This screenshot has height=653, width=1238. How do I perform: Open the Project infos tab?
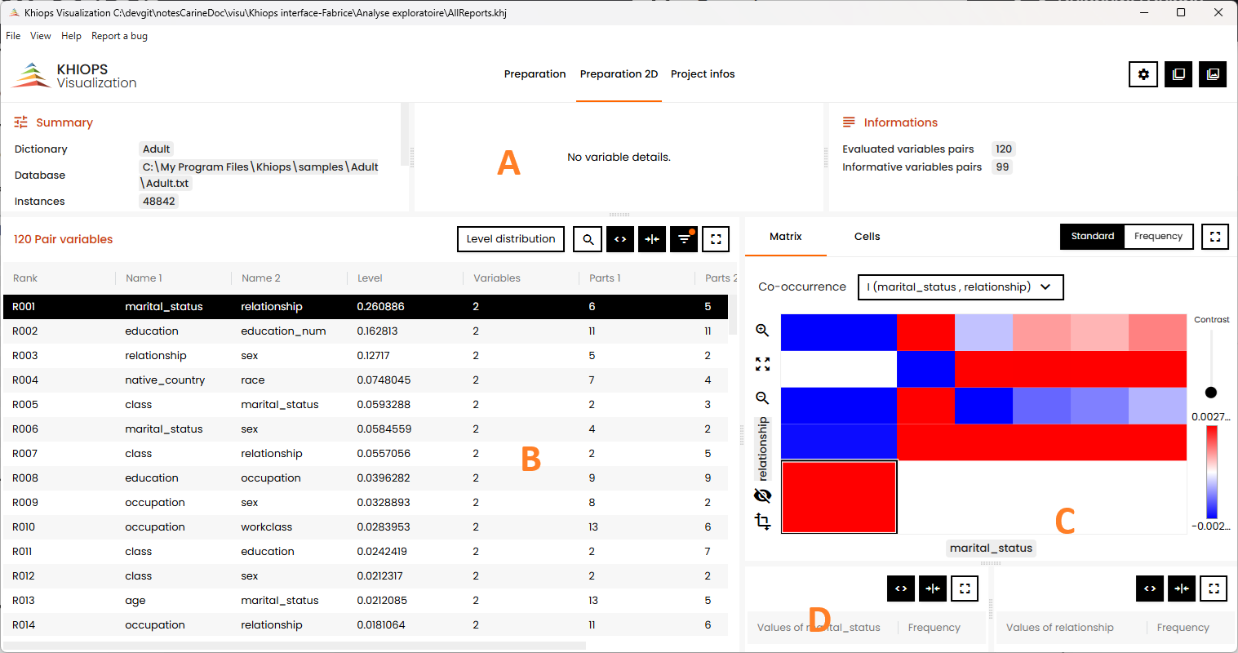(x=703, y=74)
